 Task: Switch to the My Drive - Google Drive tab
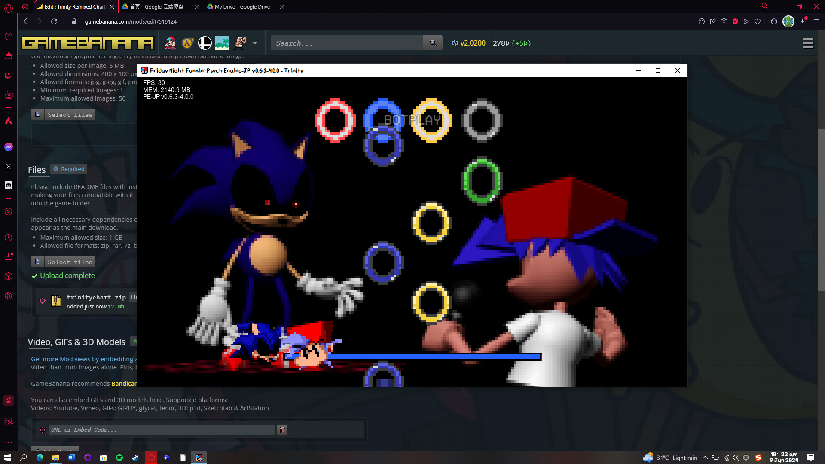click(x=242, y=6)
